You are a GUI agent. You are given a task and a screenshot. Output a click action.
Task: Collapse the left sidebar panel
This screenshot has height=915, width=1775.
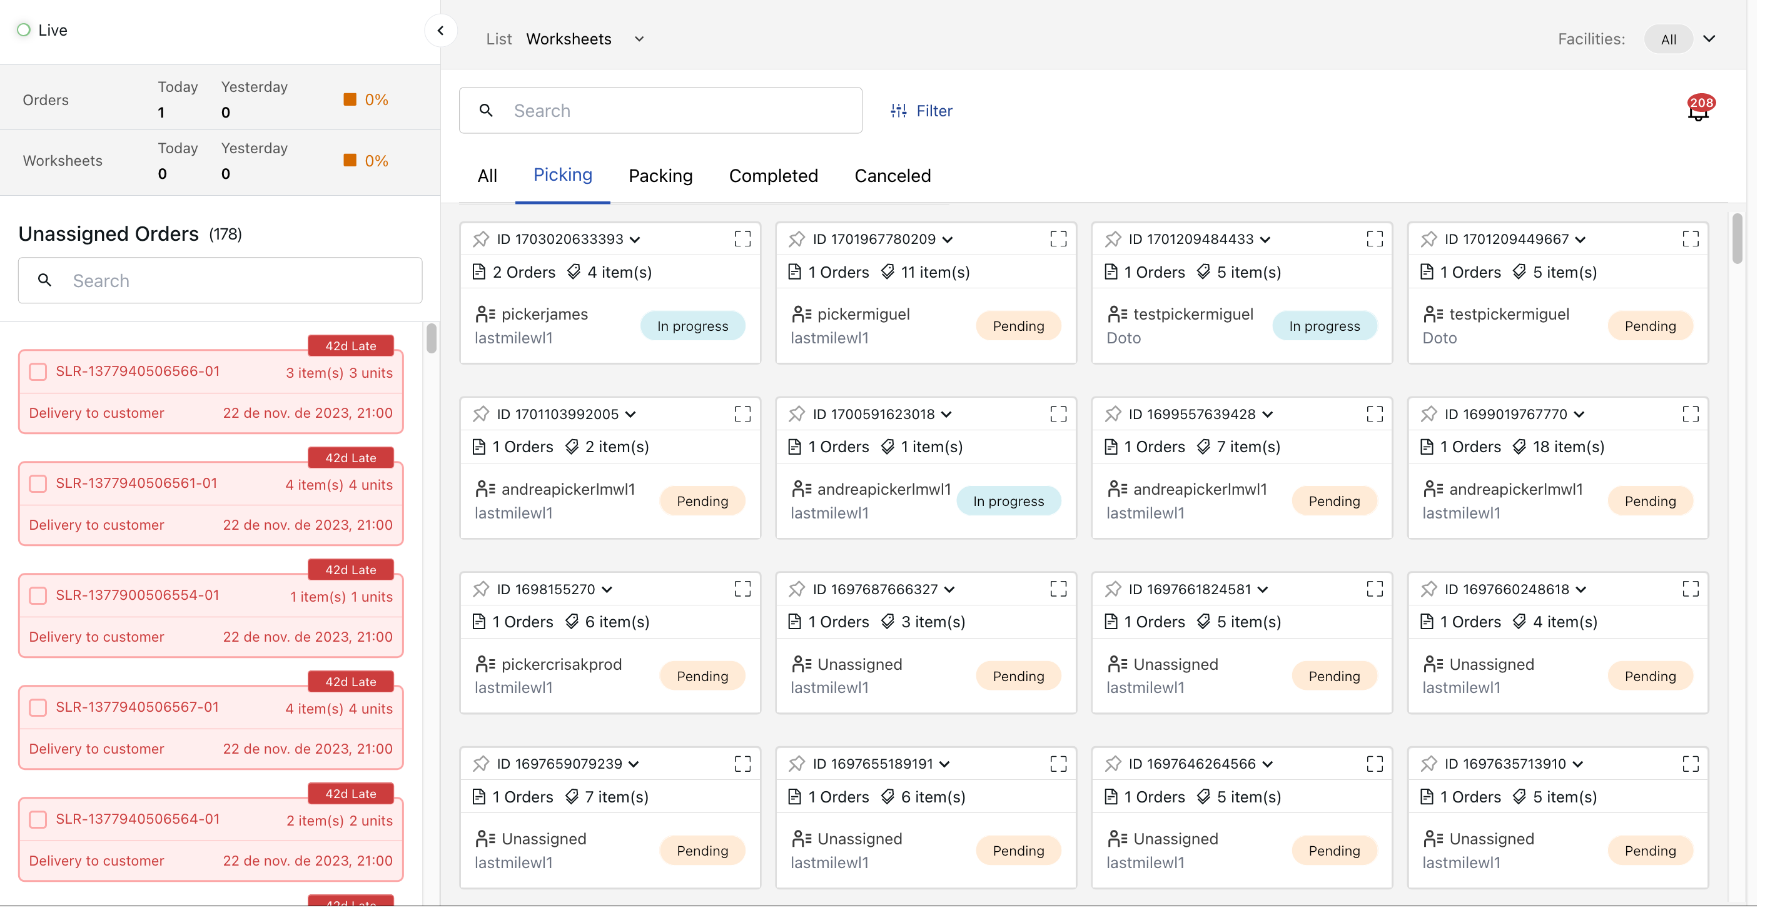[x=440, y=30]
